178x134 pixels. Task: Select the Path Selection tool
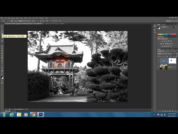click(2, 66)
